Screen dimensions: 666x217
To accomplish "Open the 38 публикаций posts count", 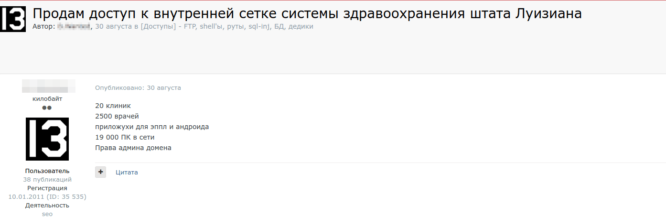I will [x=47, y=180].
